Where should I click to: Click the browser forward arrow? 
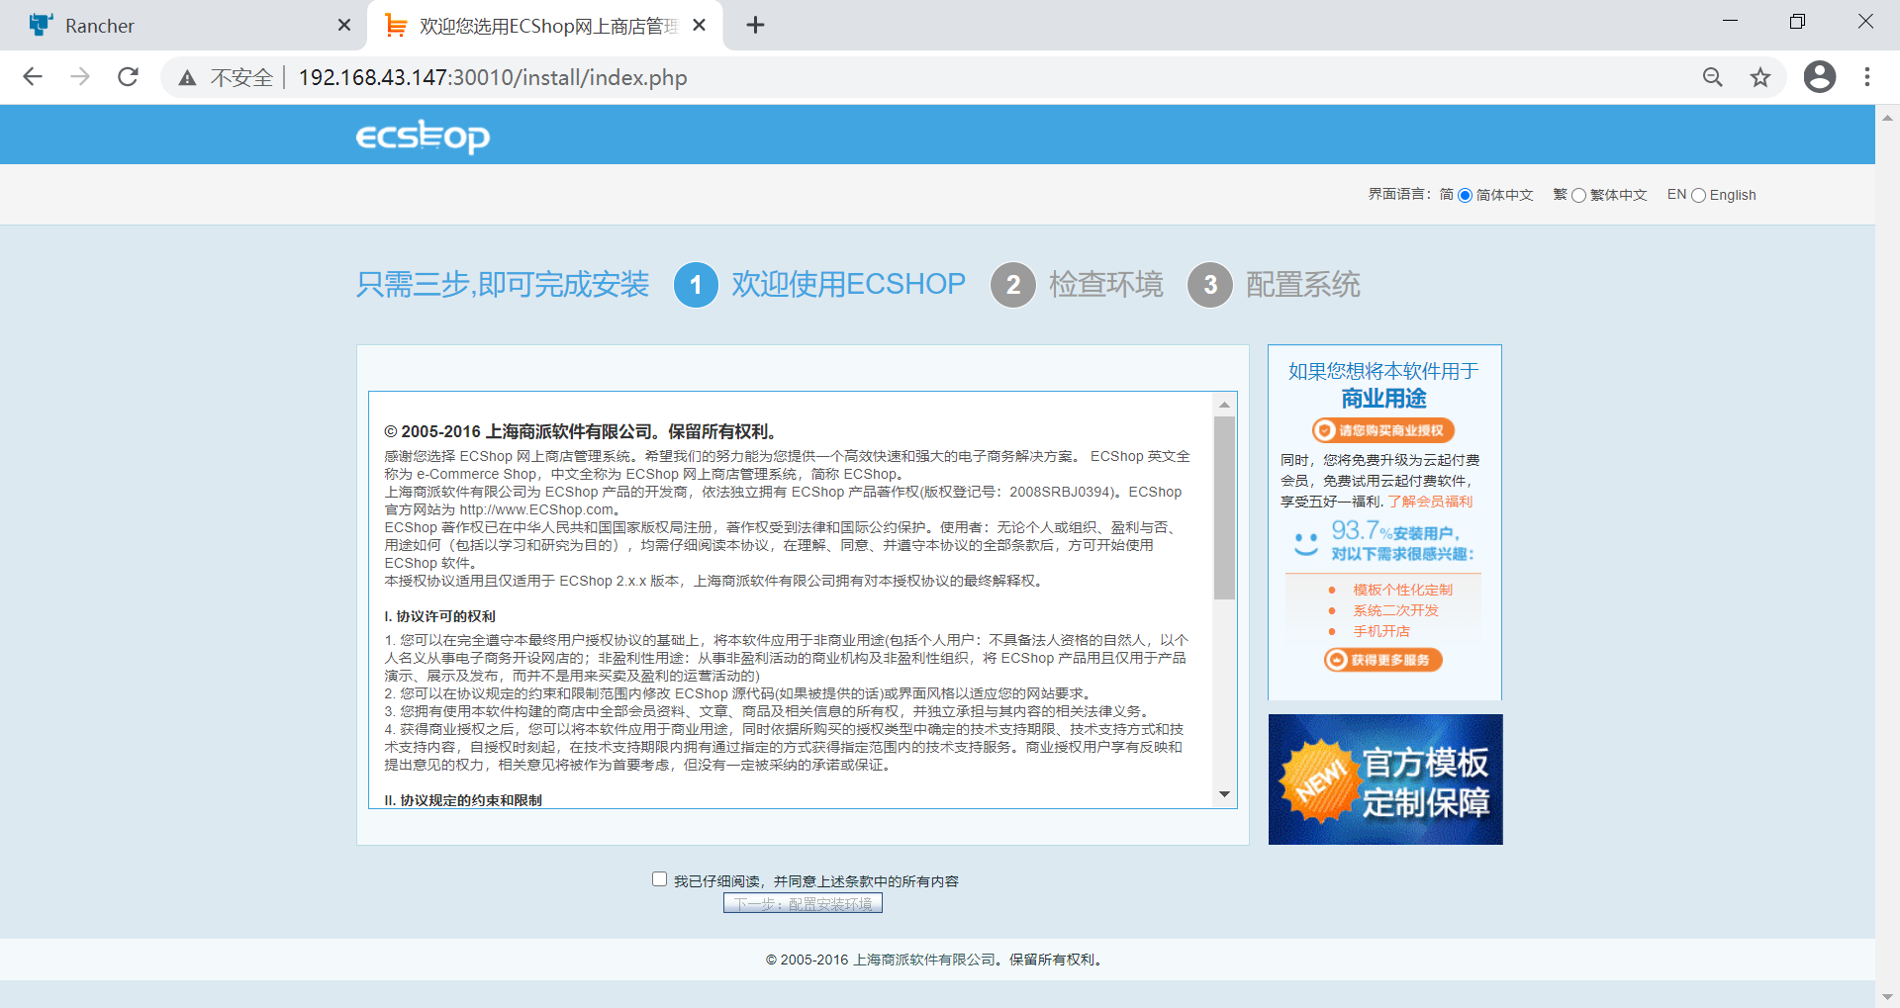tap(80, 77)
